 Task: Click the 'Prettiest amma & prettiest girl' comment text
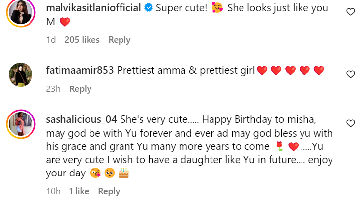click(186, 70)
